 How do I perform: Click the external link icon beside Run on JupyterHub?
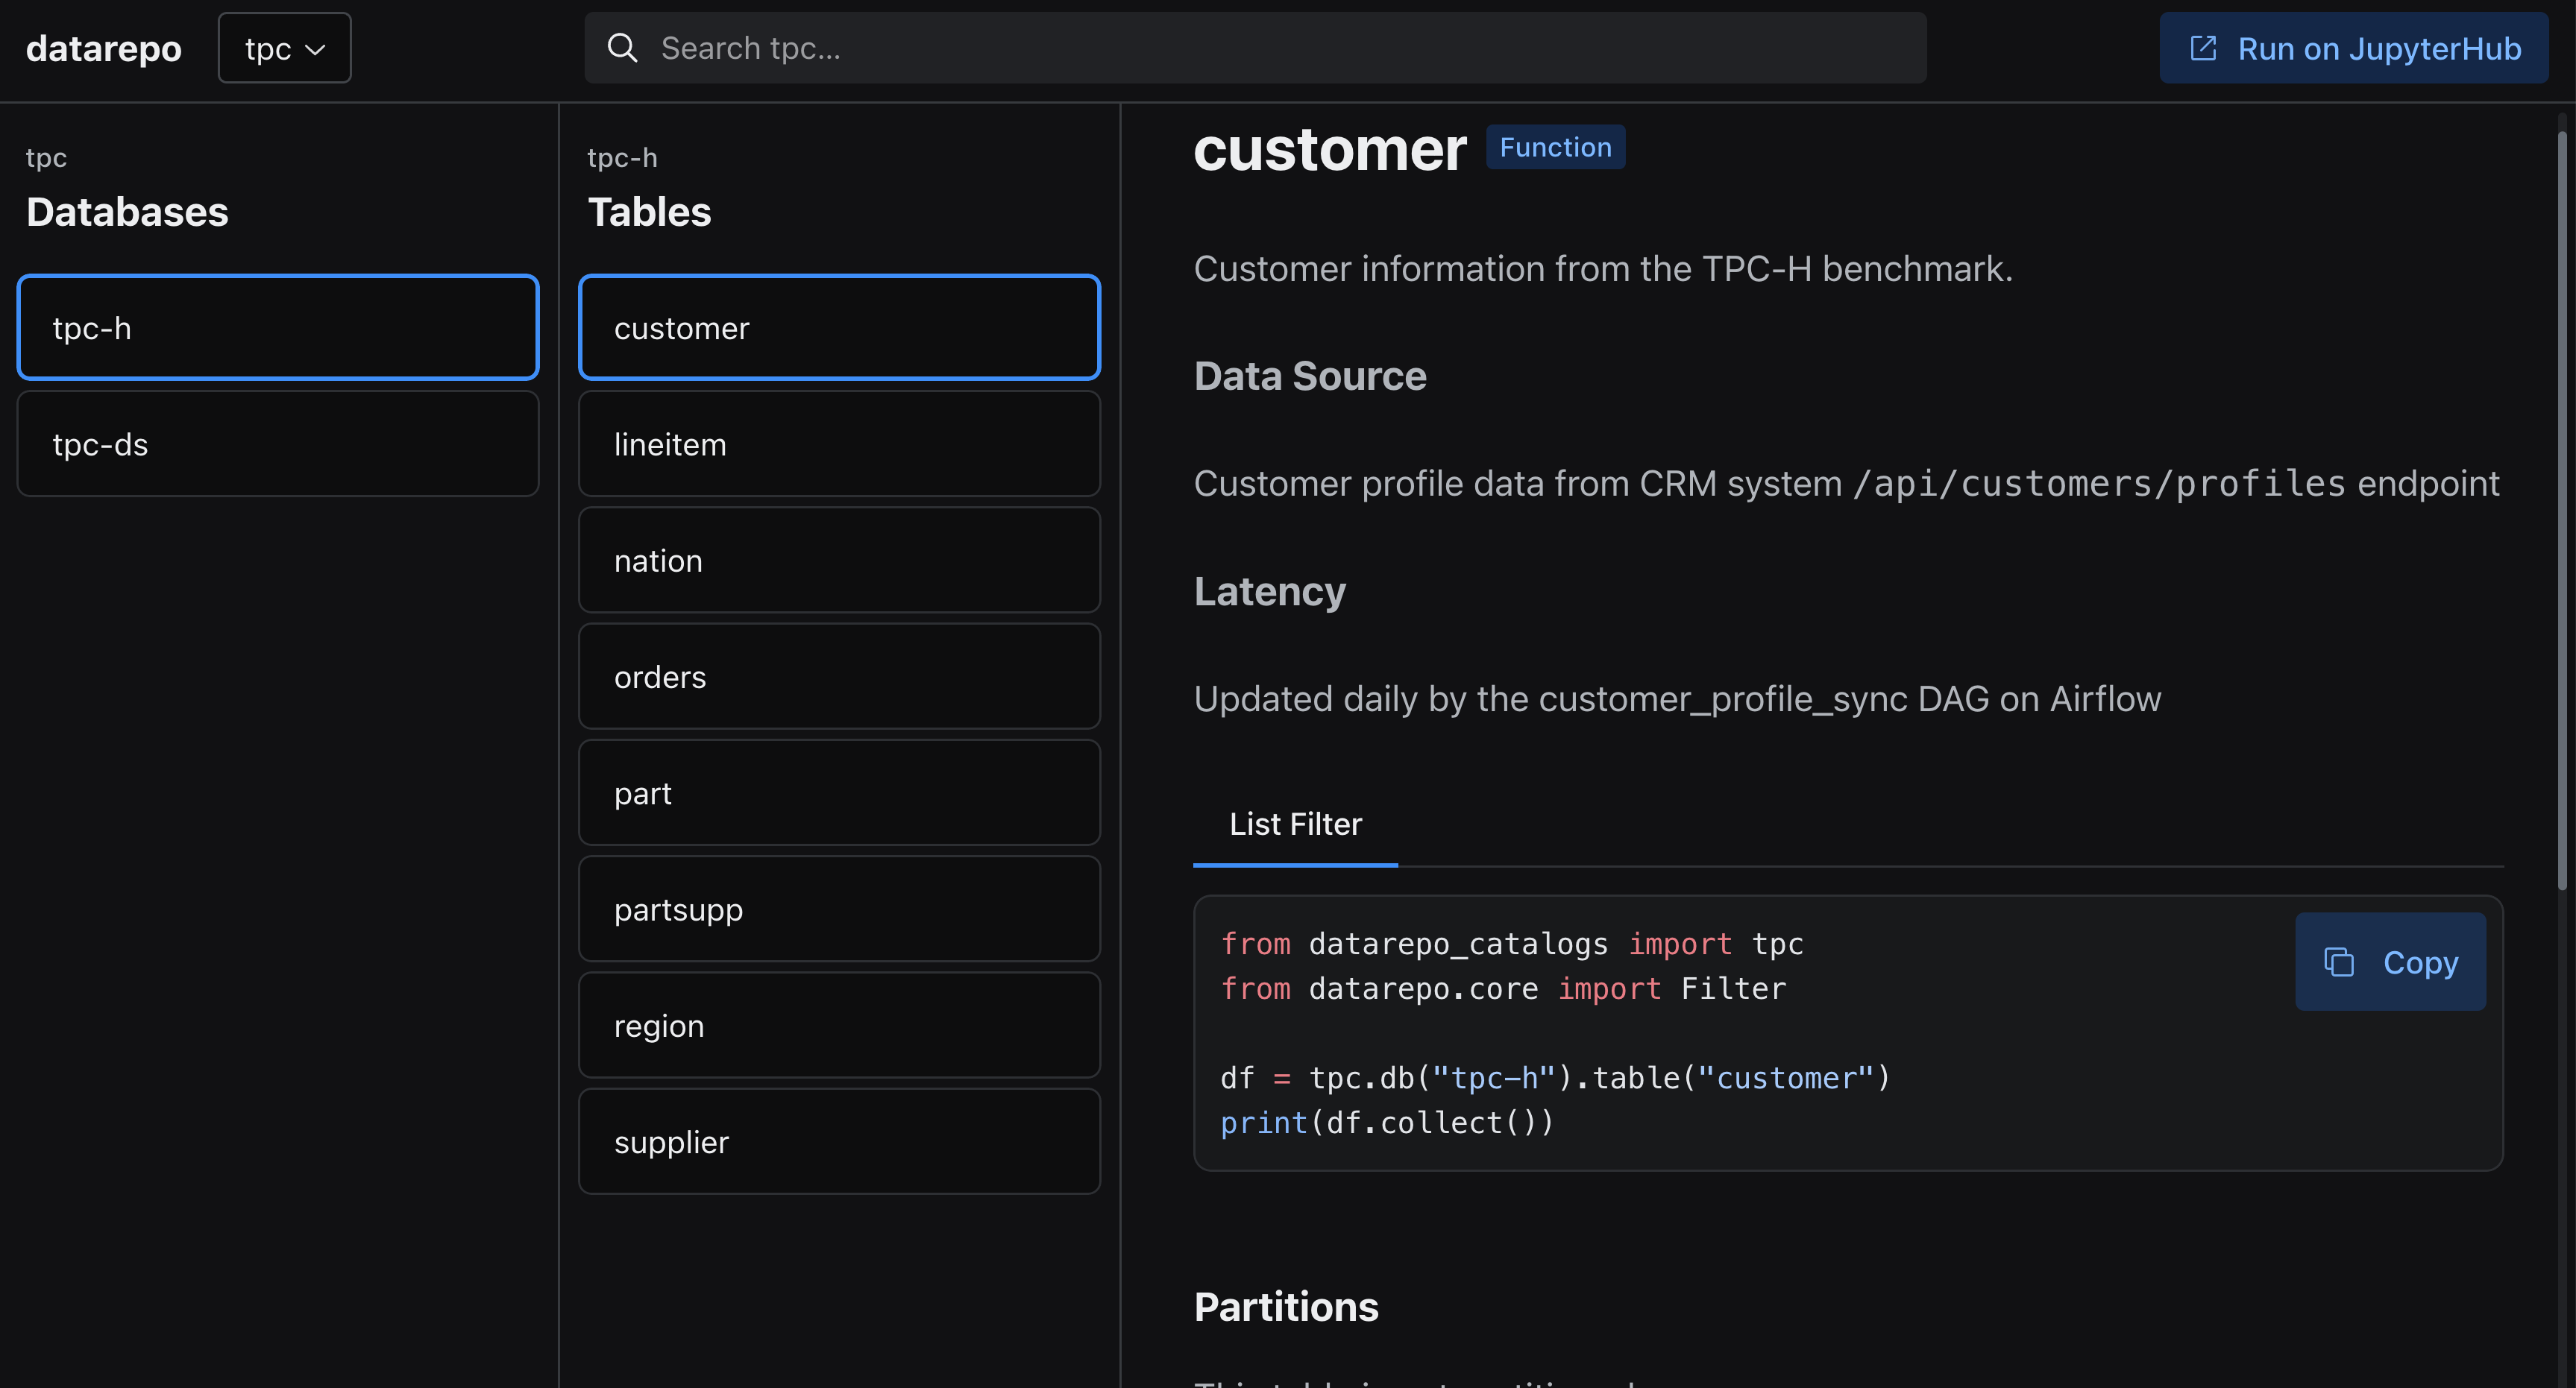(2203, 48)
